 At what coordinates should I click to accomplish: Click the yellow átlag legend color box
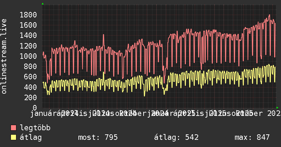pyautogui.click(x=14, y=137)
